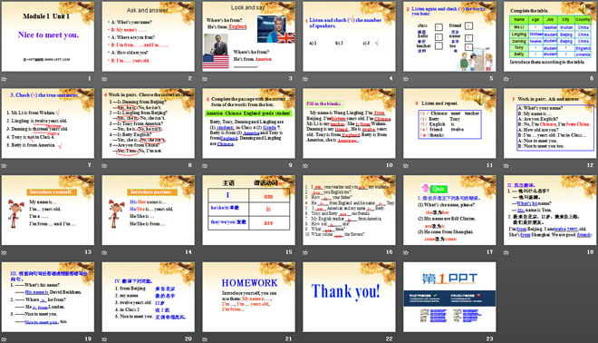This screenshot has height=343, width=598.
Task: Click the animation star icon under slide 17
Action: 406,252
